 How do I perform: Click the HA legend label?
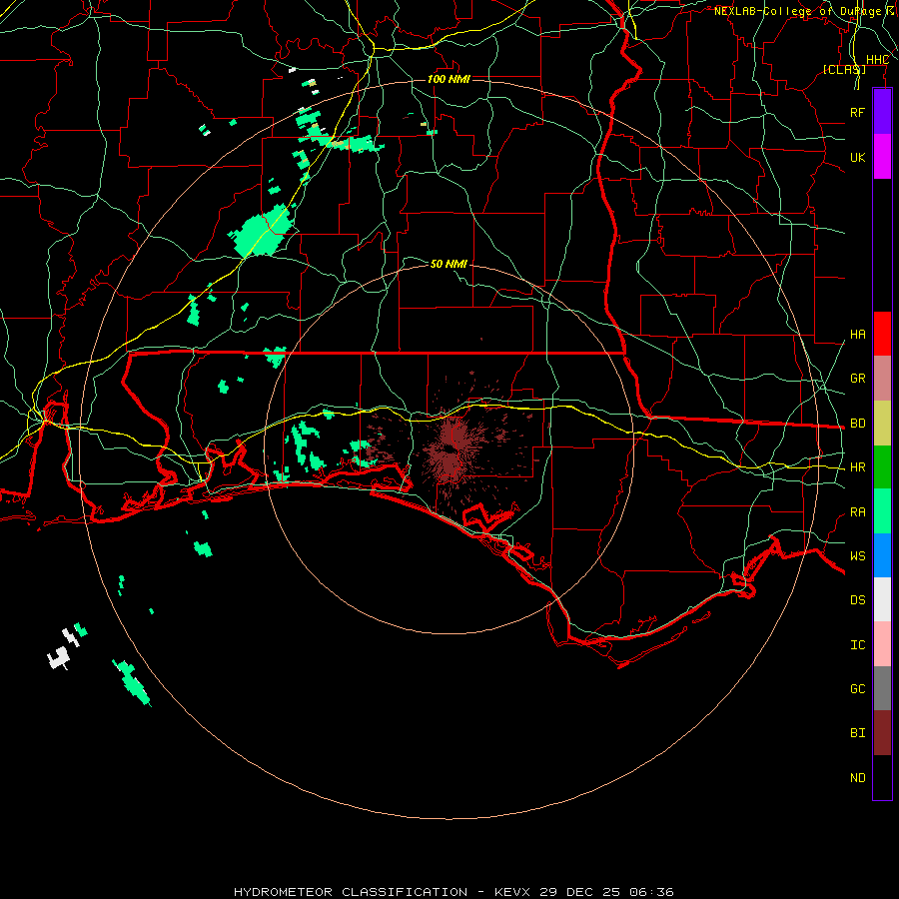[857, 334]
